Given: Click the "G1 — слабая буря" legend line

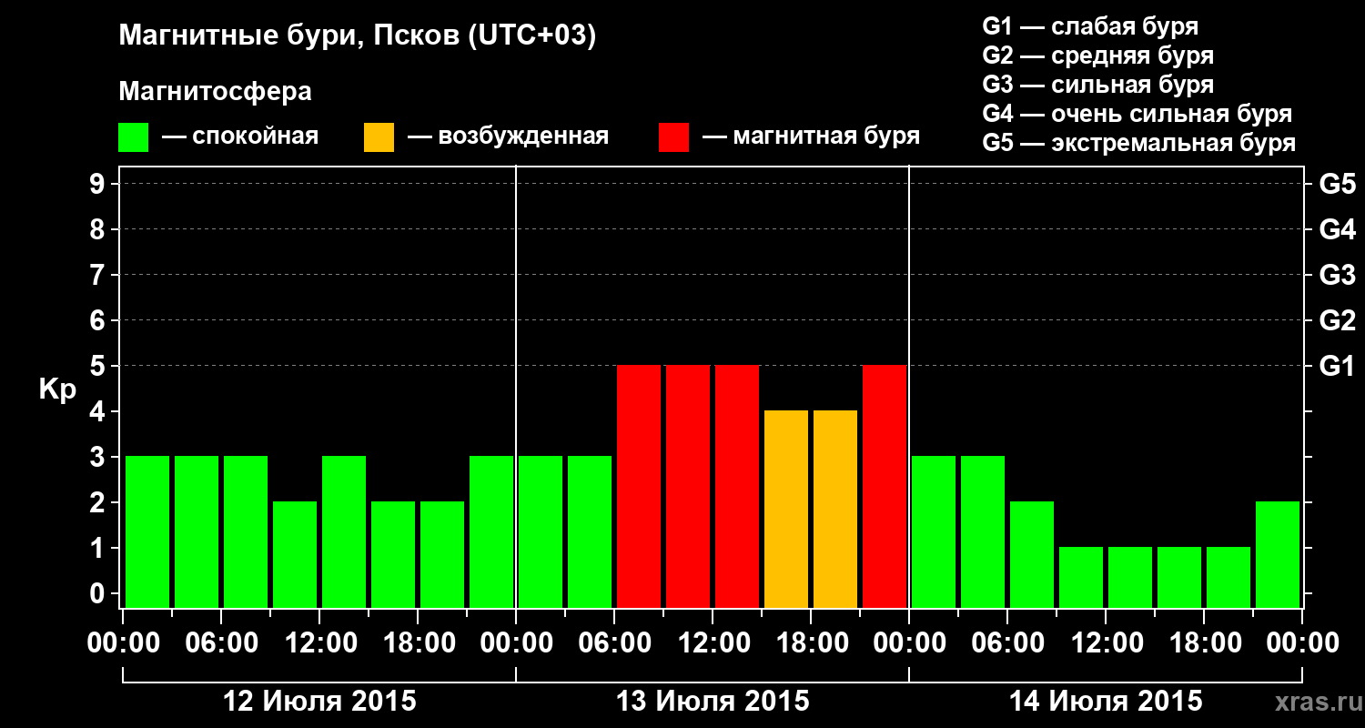Looking at the screenshot, I should point(1090,26).
